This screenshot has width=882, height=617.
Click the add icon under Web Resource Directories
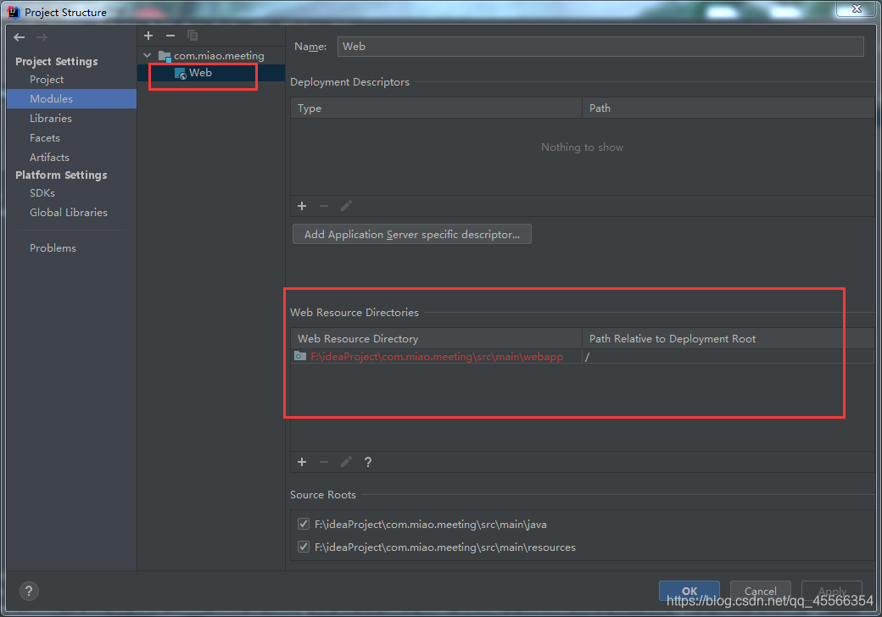click(x=302, y=462)
